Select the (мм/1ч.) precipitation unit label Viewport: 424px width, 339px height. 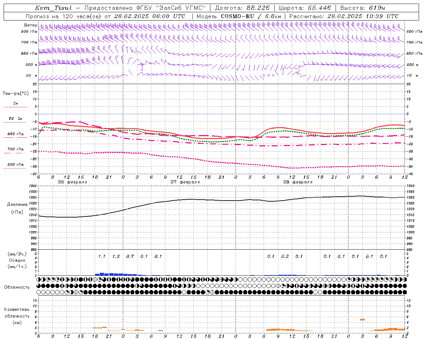click(x=17, y=266)
